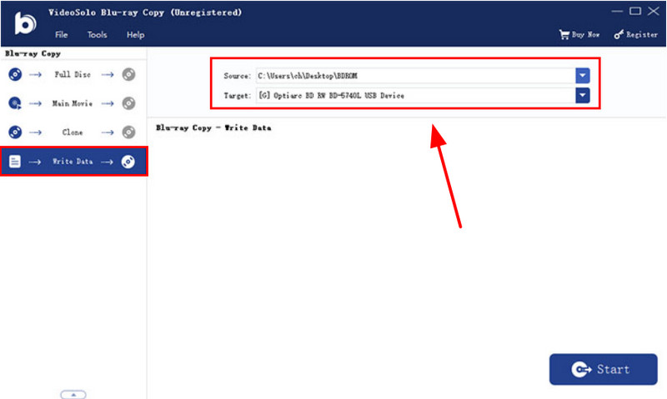
Task: Select Full Disc copy mode
Action: [73, 74]
